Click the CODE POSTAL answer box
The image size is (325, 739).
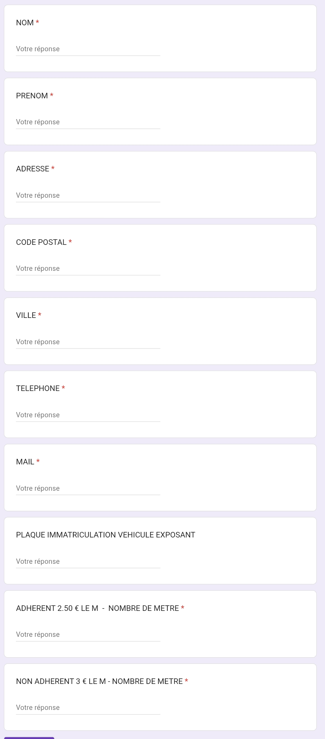pos(88,268)
